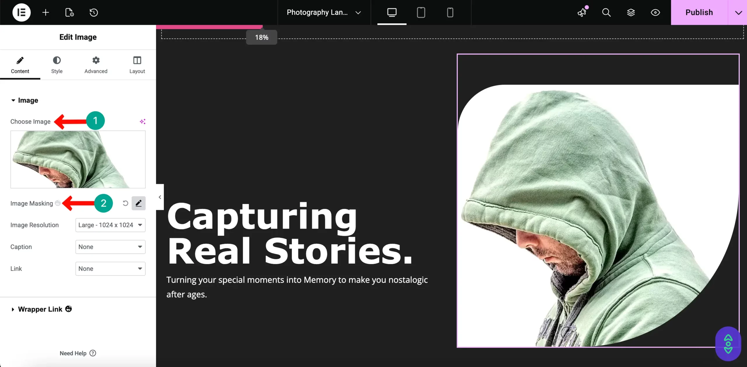Click the AI sparkle icon near Choose Image
Viewport: 747px width, 367px height.
[142, 121]
